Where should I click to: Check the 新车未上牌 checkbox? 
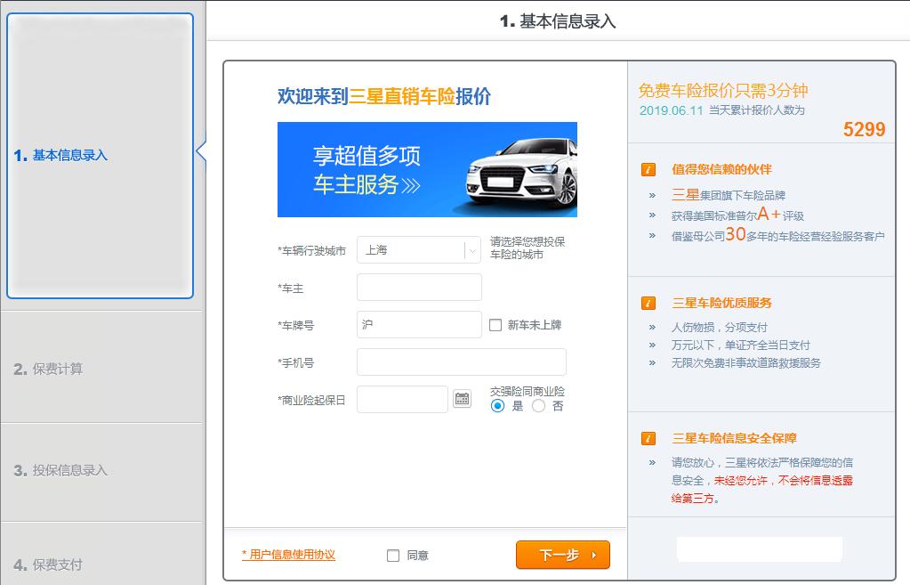click(495, 326)
